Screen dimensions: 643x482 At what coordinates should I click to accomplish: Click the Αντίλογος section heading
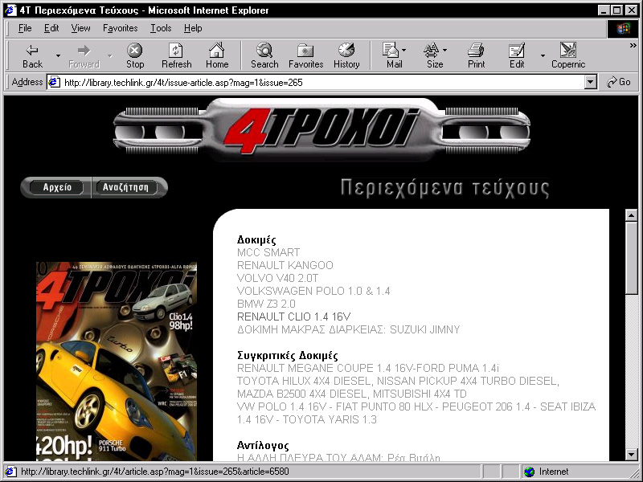pos(263,445)
